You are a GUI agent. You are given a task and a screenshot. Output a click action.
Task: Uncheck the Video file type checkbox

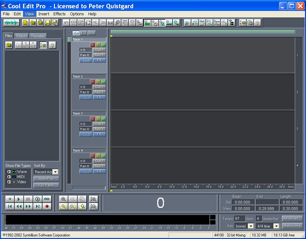[x=9, y=182]
